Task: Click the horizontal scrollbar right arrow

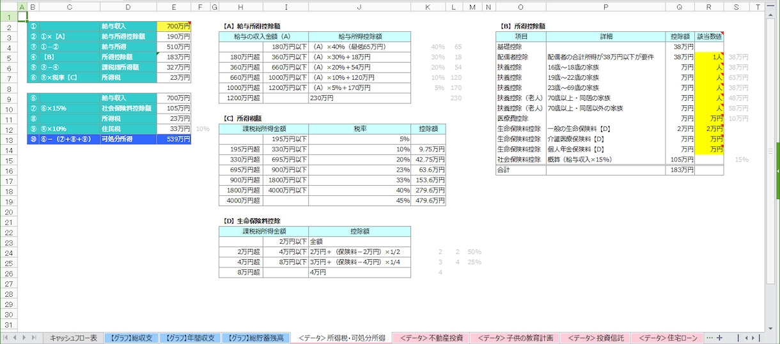Action: pyautogui.click(x=754, y=338)
